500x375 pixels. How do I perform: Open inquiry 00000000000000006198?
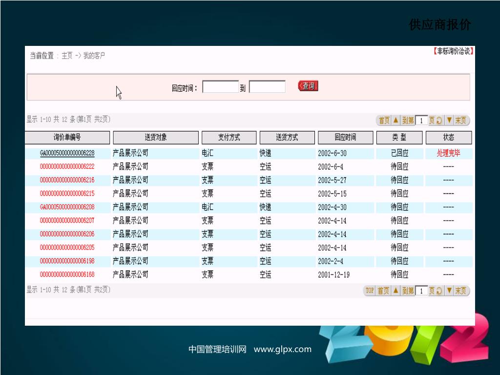tap(67, 261)
